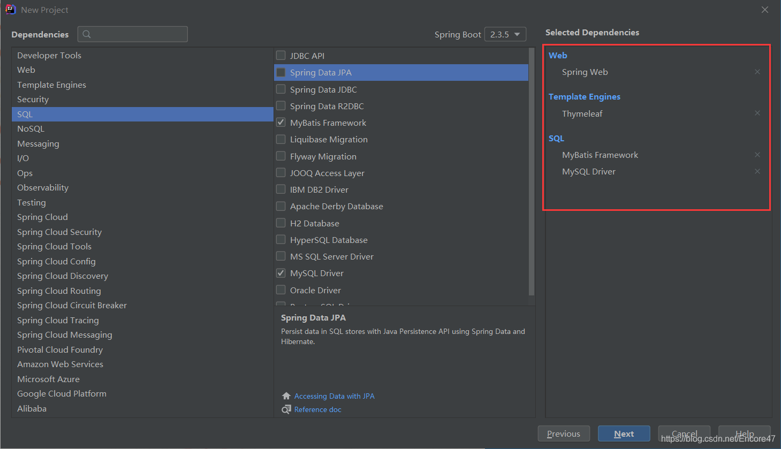The width and height of the screenshot is (781, 449).
Task: Select Google Cloud Platform category
Action: [x=142, y=394]
